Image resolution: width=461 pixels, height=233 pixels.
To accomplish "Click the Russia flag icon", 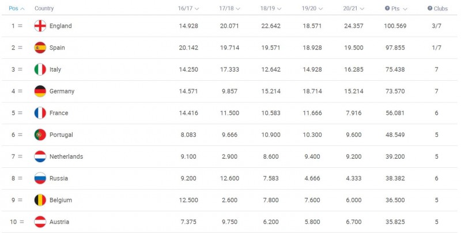I will pyautogui.click(x=40, y=178).
